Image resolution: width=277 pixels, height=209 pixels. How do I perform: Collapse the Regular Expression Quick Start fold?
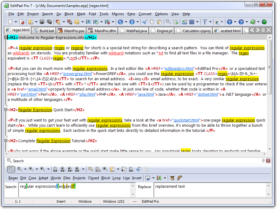[6, 110]
